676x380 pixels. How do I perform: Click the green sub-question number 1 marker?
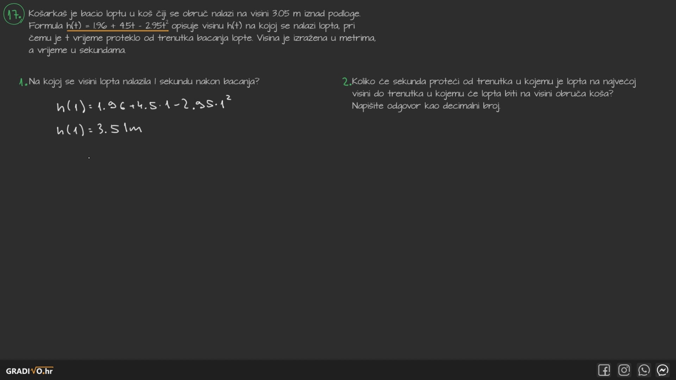(x=23, y=82)
